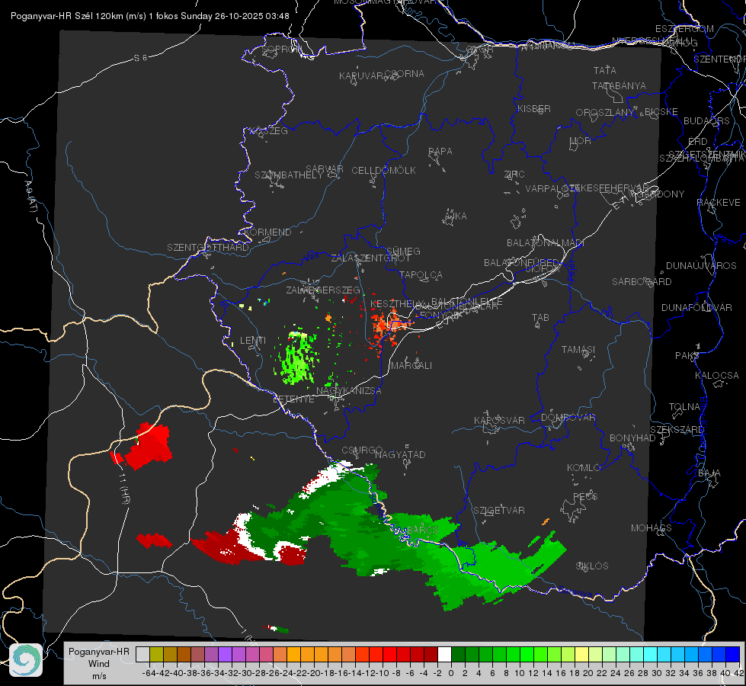Click the ZALASZENTGROT city label
The width and height of the screenshot is (746, 686).
[x=370, y=258]
